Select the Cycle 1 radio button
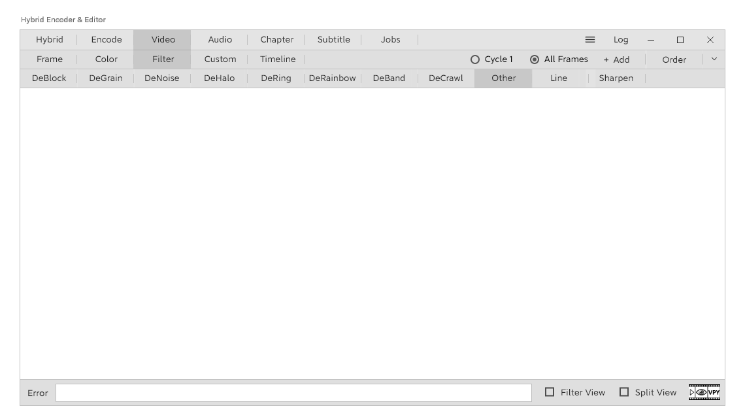745x417 pixels. pos(475,59)
